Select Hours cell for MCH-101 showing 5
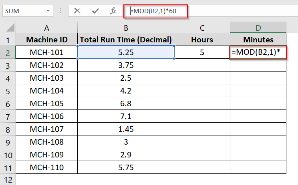This screenshot has width=298, height=185. click(x=202, y=52)
